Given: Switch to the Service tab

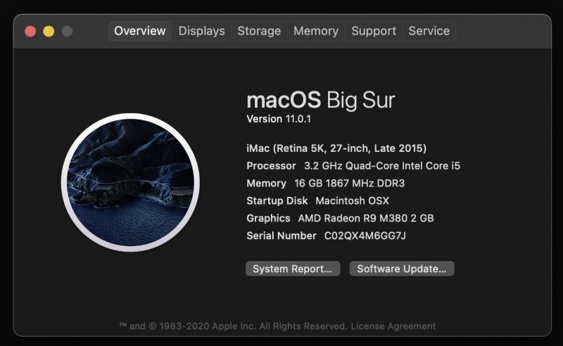Looking at the screenshot, I should pyautogui.click(x=429, y=31).
